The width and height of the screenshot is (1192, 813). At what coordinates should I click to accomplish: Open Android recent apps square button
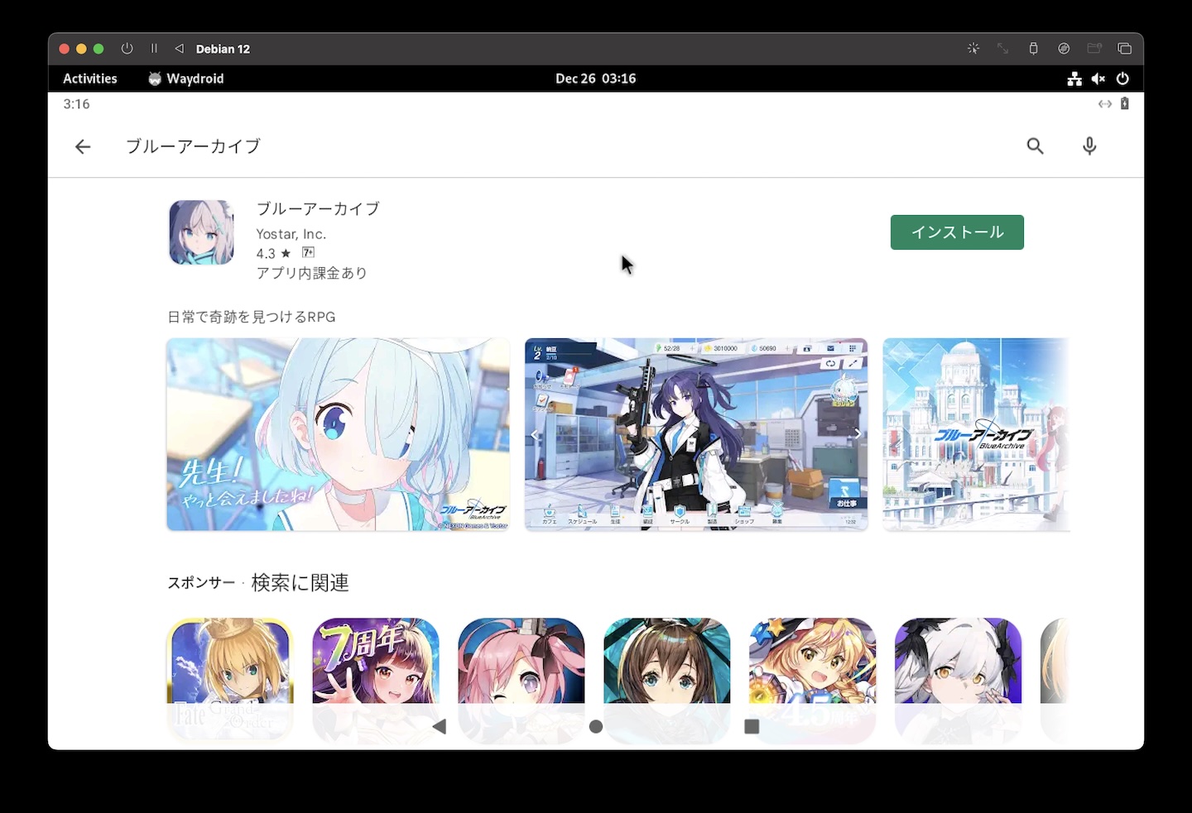click(x=752, y=726)
